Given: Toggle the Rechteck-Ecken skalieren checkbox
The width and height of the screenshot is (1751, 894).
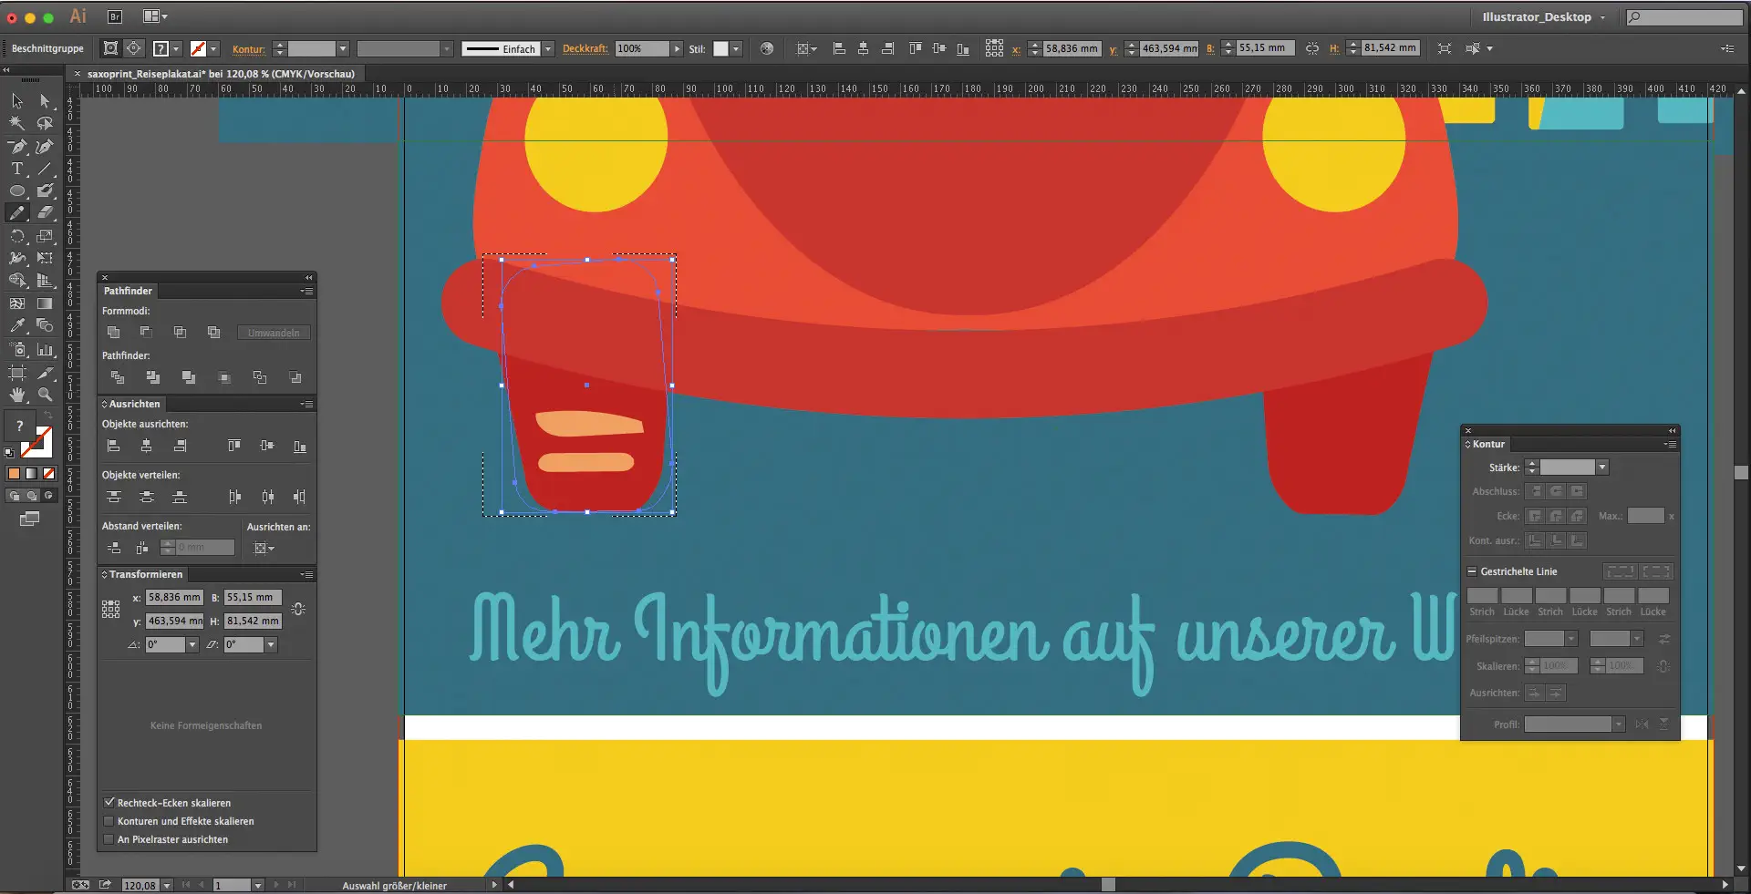Looking at the screenshot, I should coord(109,803).
